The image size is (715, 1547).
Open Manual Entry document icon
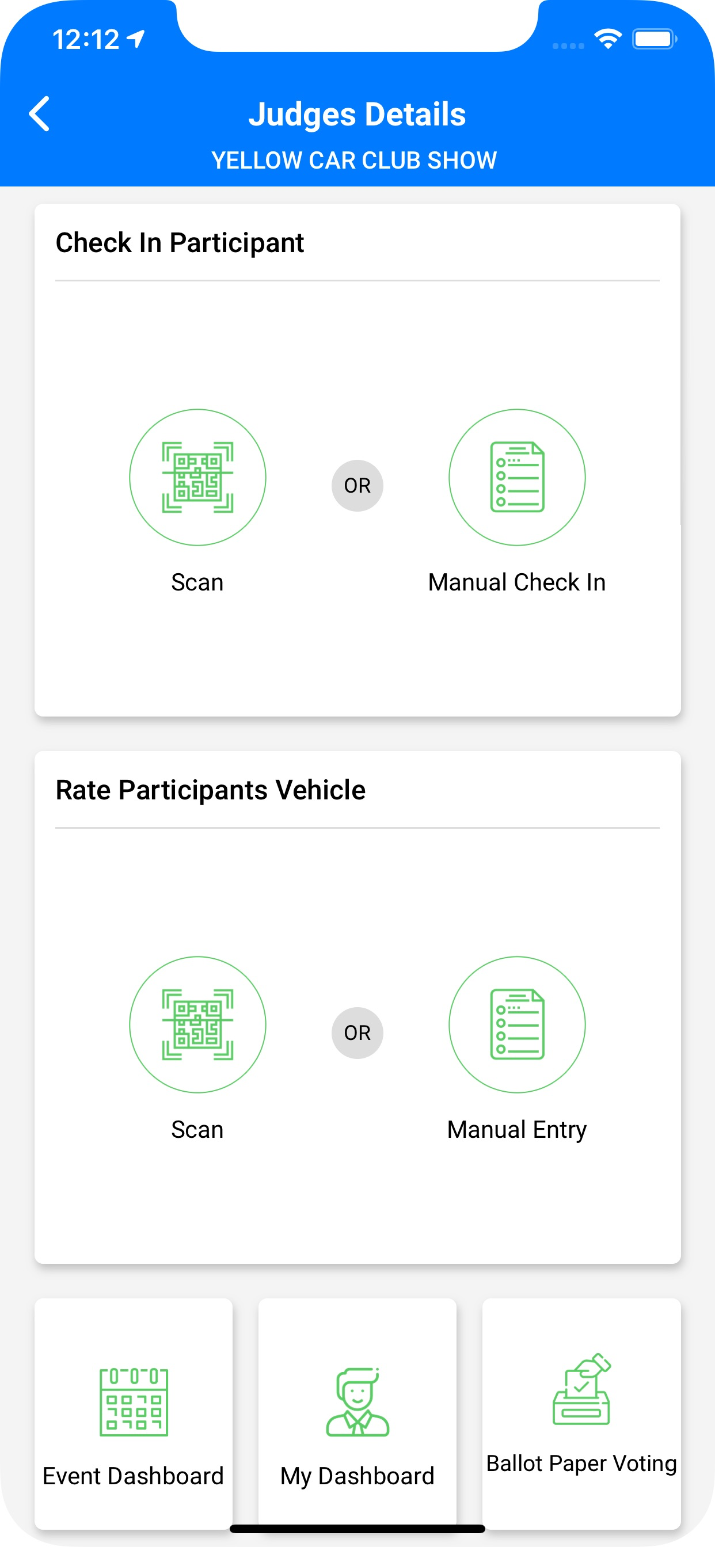click(x=518, y=1024)
